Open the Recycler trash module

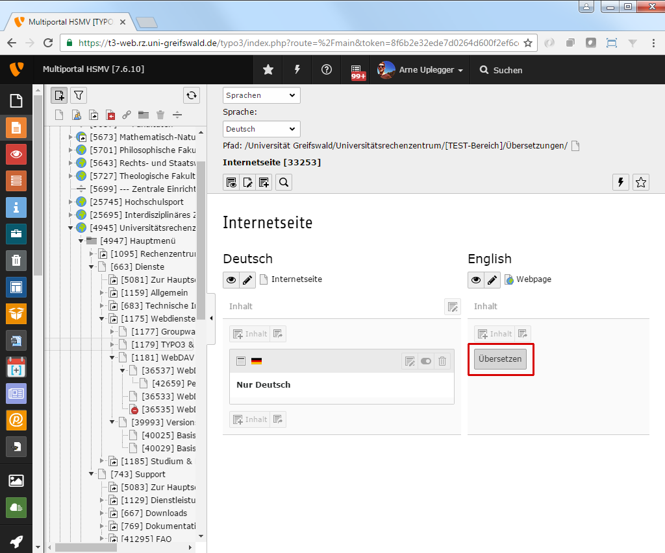pyautogui.click(x=16, y=261)
